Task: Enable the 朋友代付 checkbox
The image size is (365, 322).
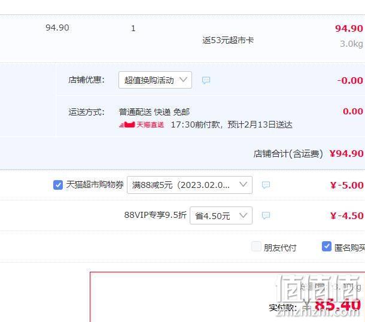Action: [256, 247]
